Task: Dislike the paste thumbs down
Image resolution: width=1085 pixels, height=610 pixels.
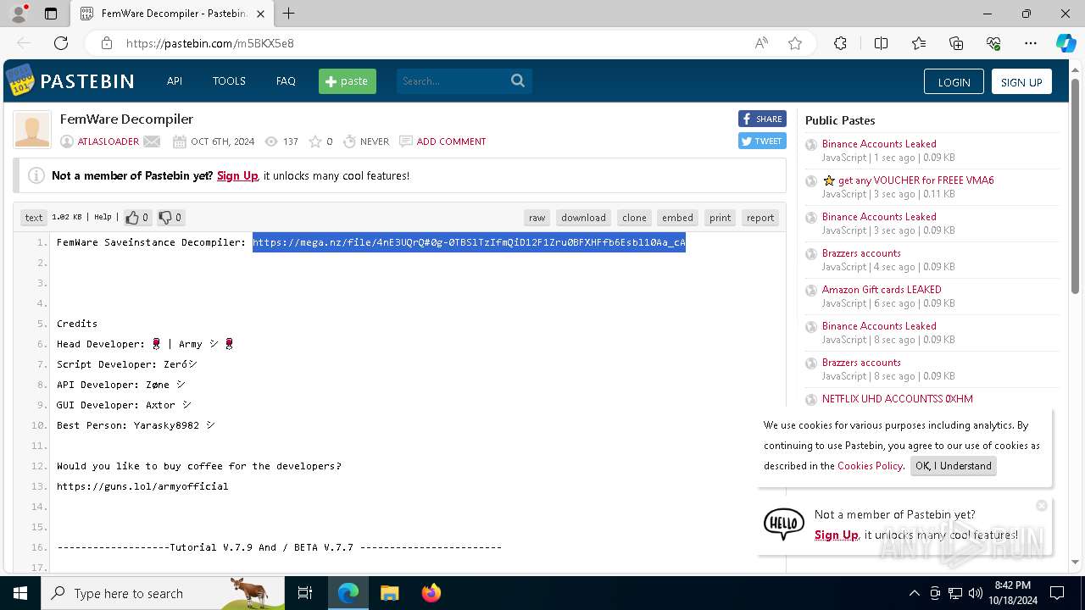Action: 170,218
